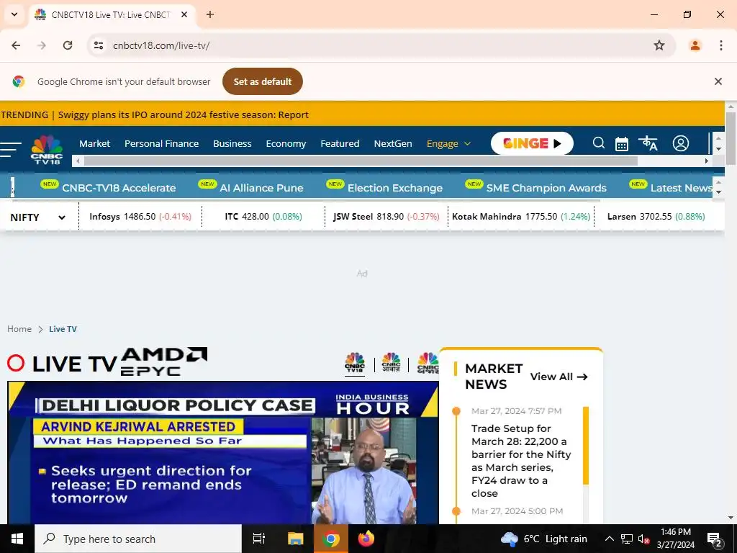737x553 pixels.
Task: Click the AMD EPYC sponsor logo
Action: [x=164, y=361]
